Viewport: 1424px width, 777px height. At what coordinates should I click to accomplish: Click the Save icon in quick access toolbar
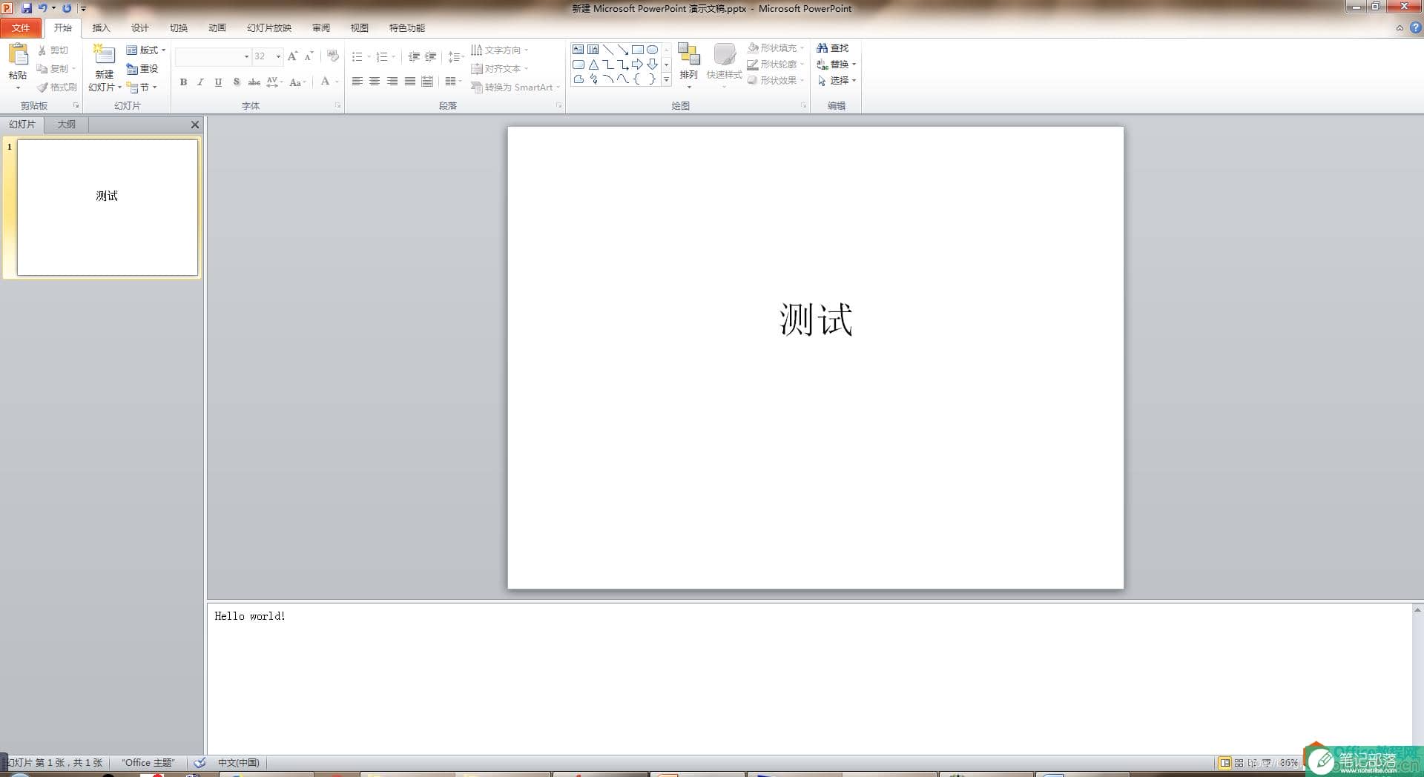[x=27, y=8]
